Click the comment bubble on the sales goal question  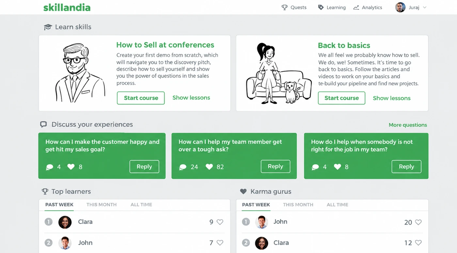tap(50, 167)
